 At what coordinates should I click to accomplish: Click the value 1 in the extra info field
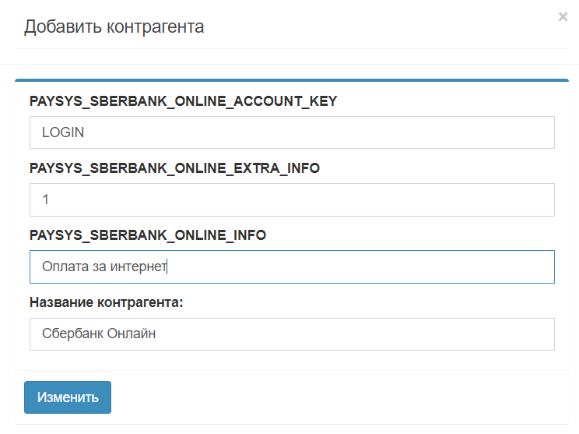coord(46,199)
